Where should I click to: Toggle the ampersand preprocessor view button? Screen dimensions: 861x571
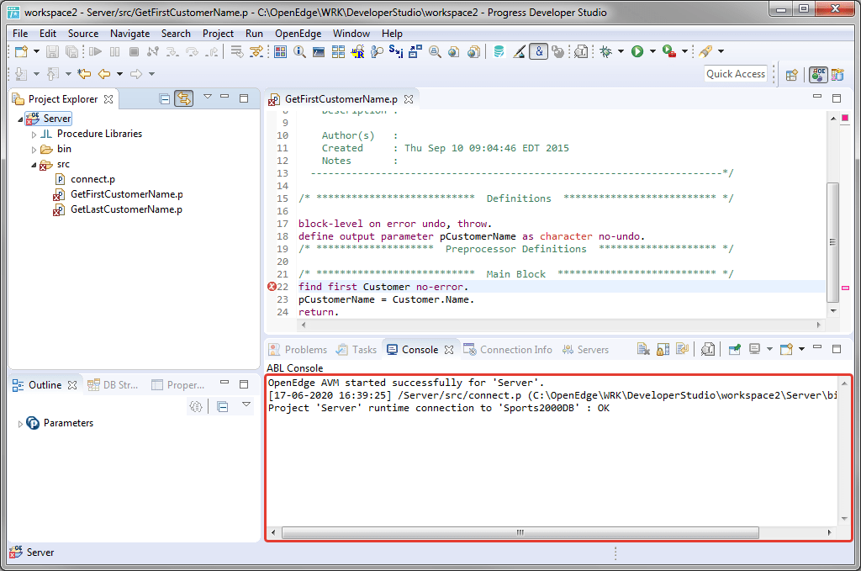(x=539, y=51)
